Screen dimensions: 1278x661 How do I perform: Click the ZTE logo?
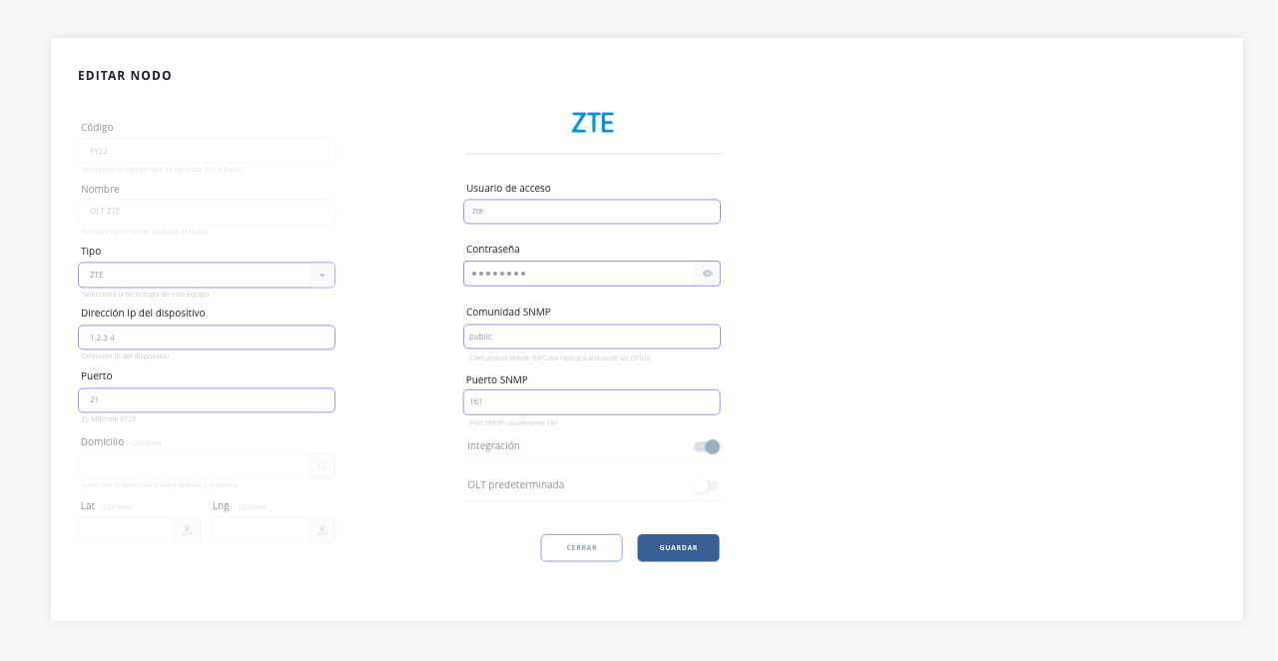pos(592,123)
